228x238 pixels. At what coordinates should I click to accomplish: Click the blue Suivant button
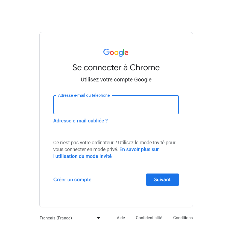162,180
